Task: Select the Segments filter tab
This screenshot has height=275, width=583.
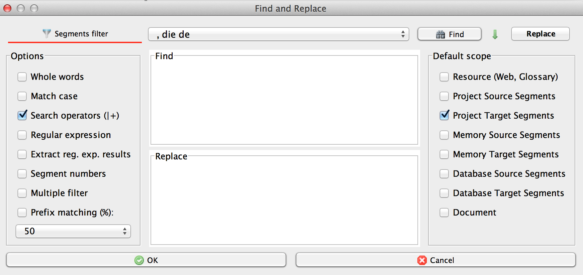Action: coord(75,34)
